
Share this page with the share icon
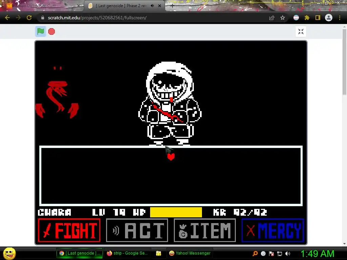[272, 18]
